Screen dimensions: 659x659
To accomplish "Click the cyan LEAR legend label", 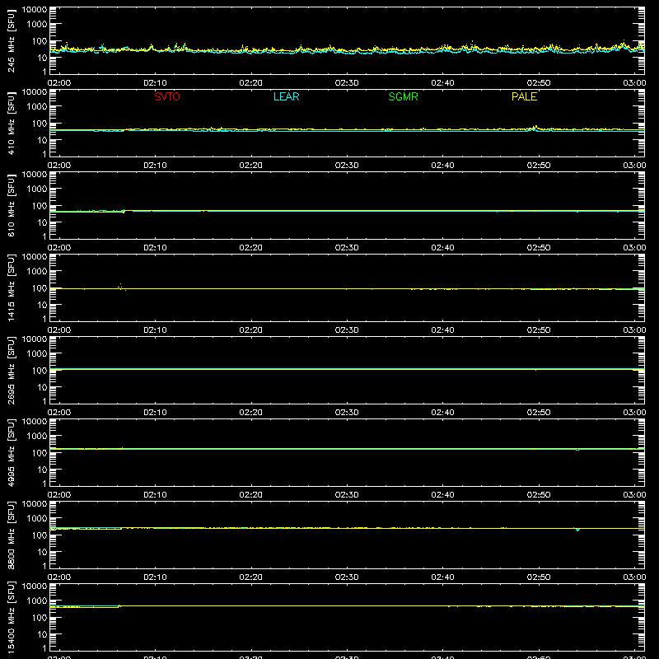I will click(286, 96).
